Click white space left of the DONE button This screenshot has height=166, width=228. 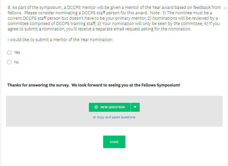pos(59,142)
